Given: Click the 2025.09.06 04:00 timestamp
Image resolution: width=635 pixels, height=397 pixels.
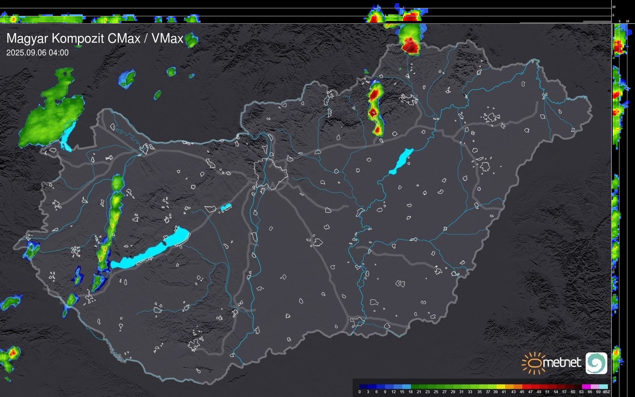Looking at the screenshot, I should click(x=37, y=53).
